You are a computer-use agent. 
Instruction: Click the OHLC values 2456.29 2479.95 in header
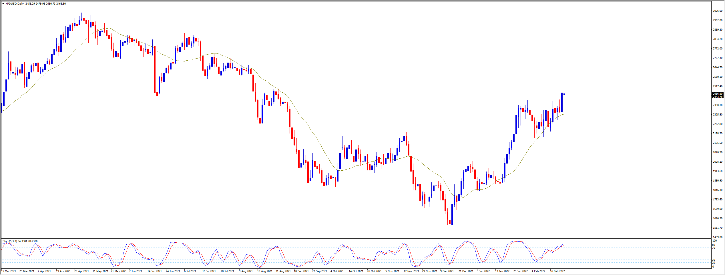click(35, 4)
